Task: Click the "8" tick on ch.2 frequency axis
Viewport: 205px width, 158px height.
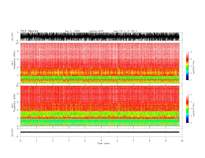Action: 18,94
